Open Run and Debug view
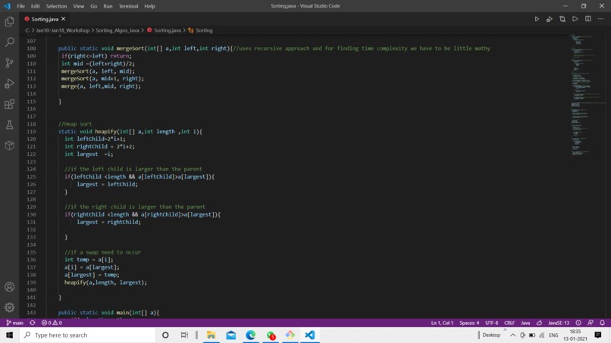Screen dimensions: 611x343 tap(9, 83)
